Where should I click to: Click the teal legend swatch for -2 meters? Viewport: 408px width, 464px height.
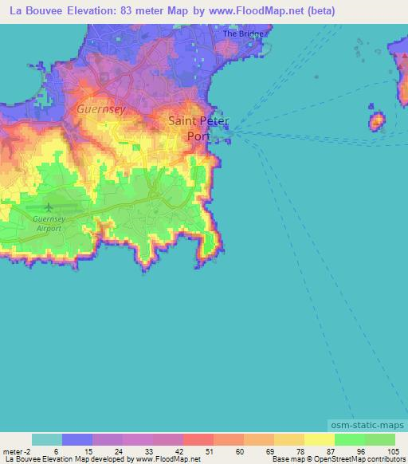(x=47, y=439)
